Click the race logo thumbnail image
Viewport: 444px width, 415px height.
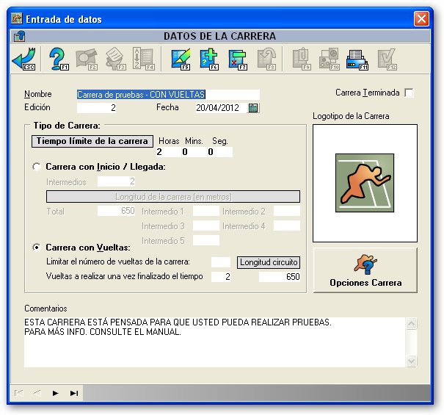click(365, 183)
